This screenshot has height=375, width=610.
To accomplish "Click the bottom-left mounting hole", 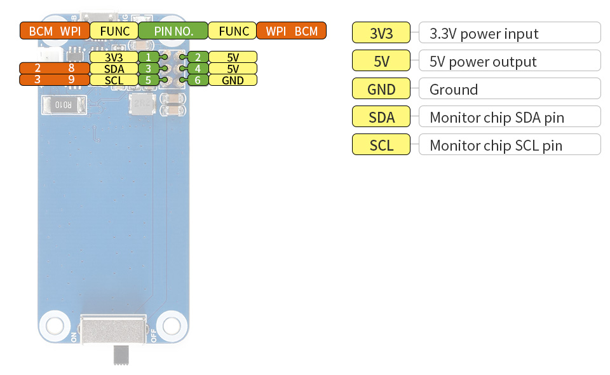I will 54,325.
